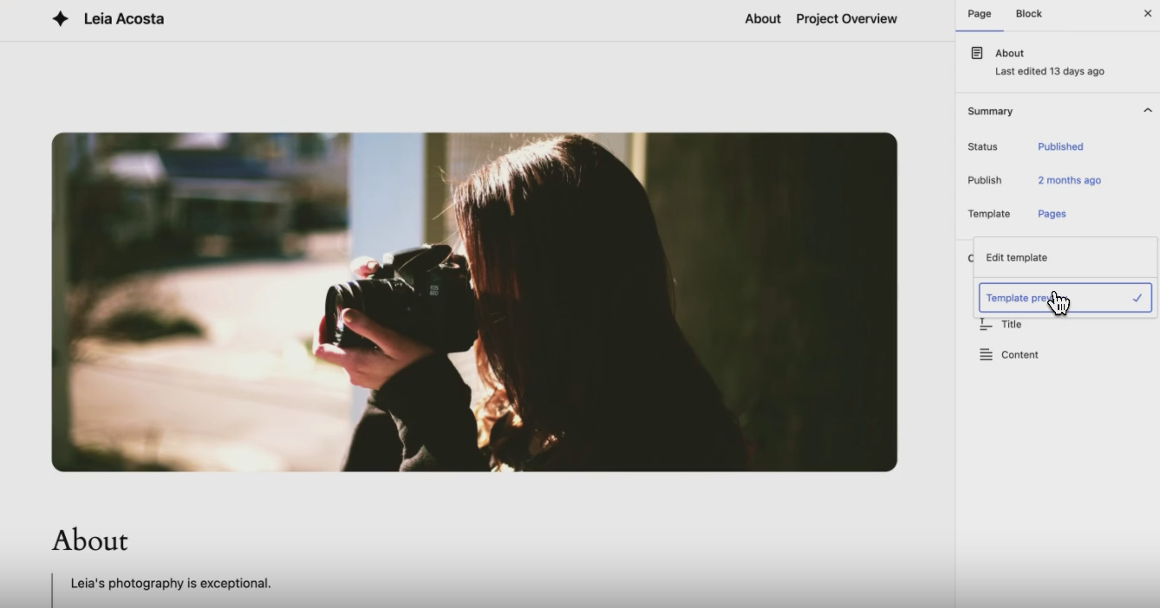Click the quote about Leia's photography
Viewport: 1160px width, 608px height.
point(170,583)
